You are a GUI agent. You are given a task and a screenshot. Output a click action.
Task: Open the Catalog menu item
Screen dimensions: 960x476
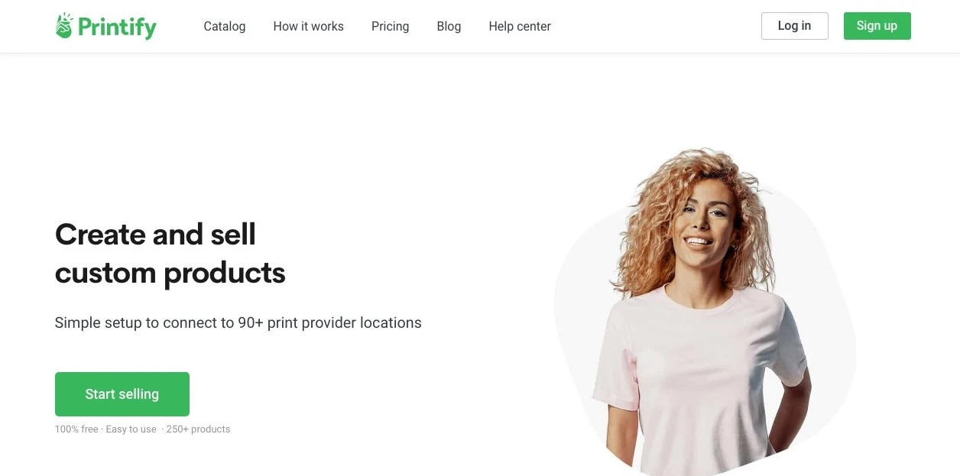[225, 26]
